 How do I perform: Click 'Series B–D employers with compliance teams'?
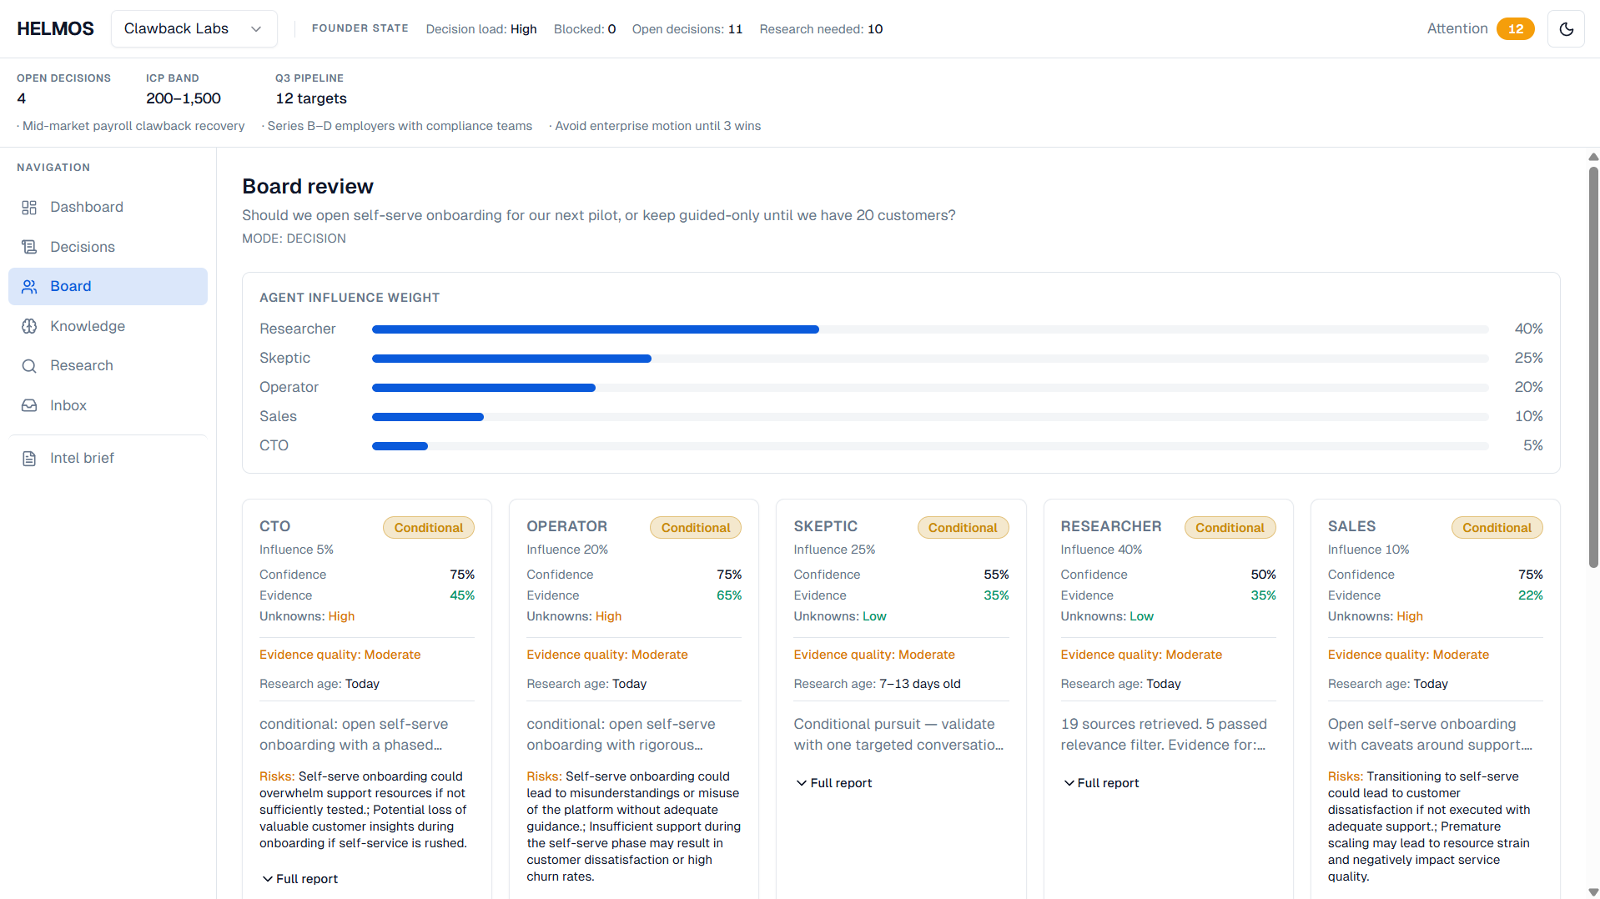coord(397,126)
